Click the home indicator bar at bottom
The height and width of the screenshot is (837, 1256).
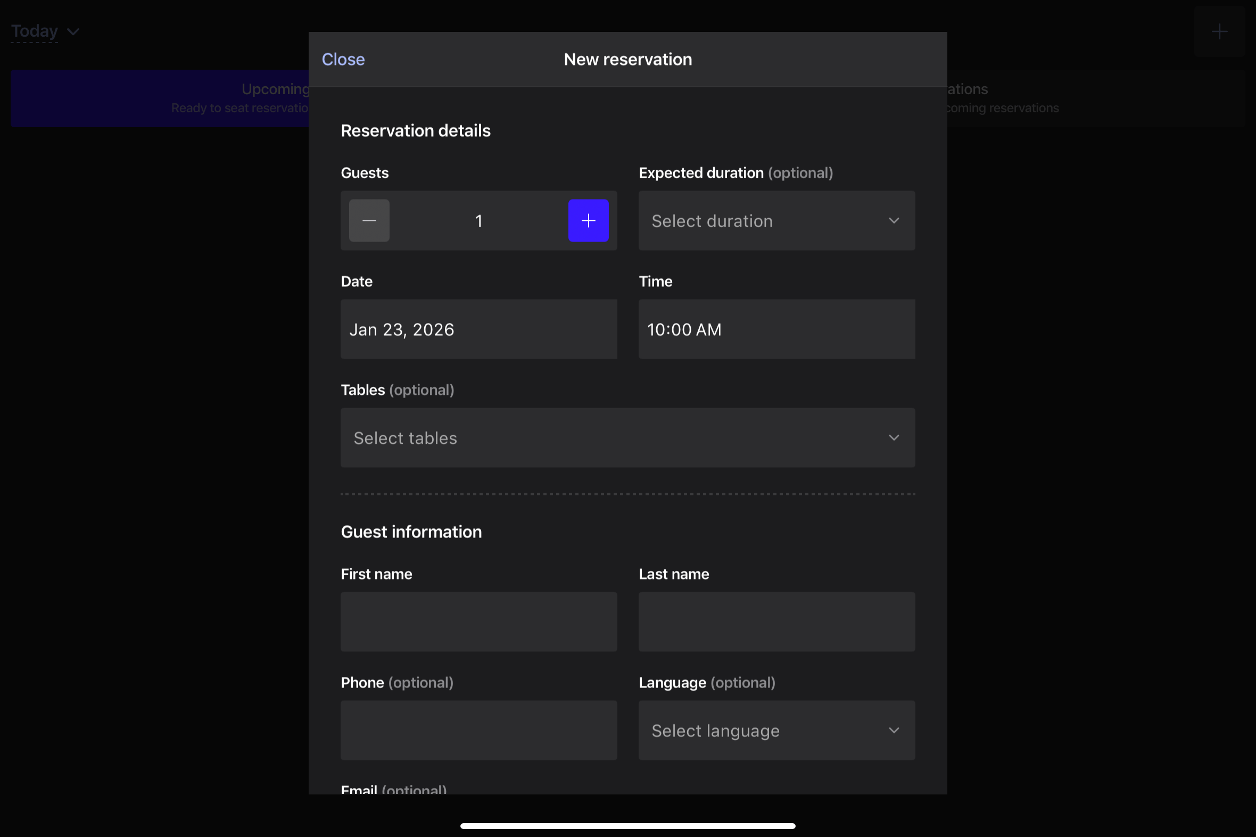627,825
